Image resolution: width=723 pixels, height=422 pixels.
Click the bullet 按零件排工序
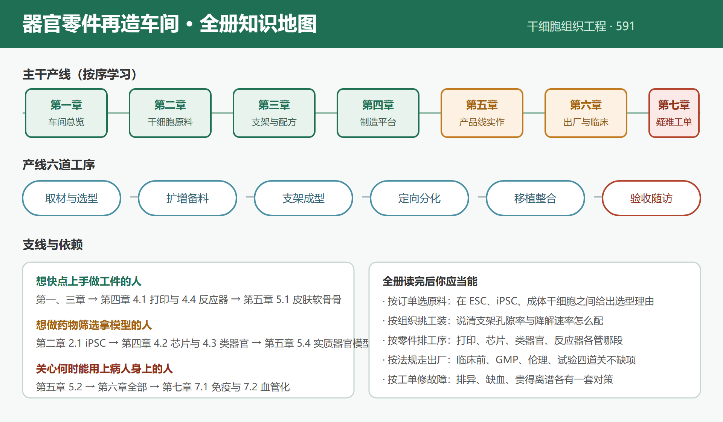click(503, 340)
